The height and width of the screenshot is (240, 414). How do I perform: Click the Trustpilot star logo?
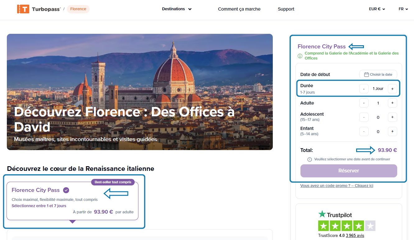[x=322, y=214]
